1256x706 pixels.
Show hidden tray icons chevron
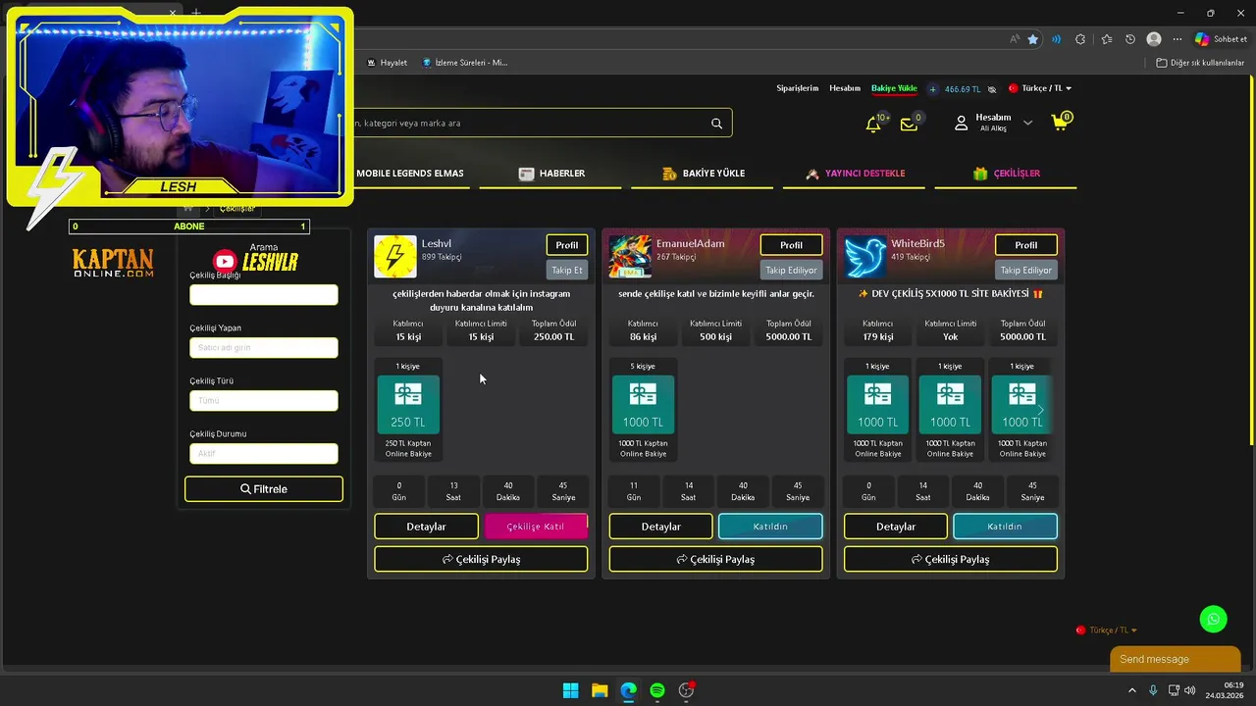[x=1131, y=690]
